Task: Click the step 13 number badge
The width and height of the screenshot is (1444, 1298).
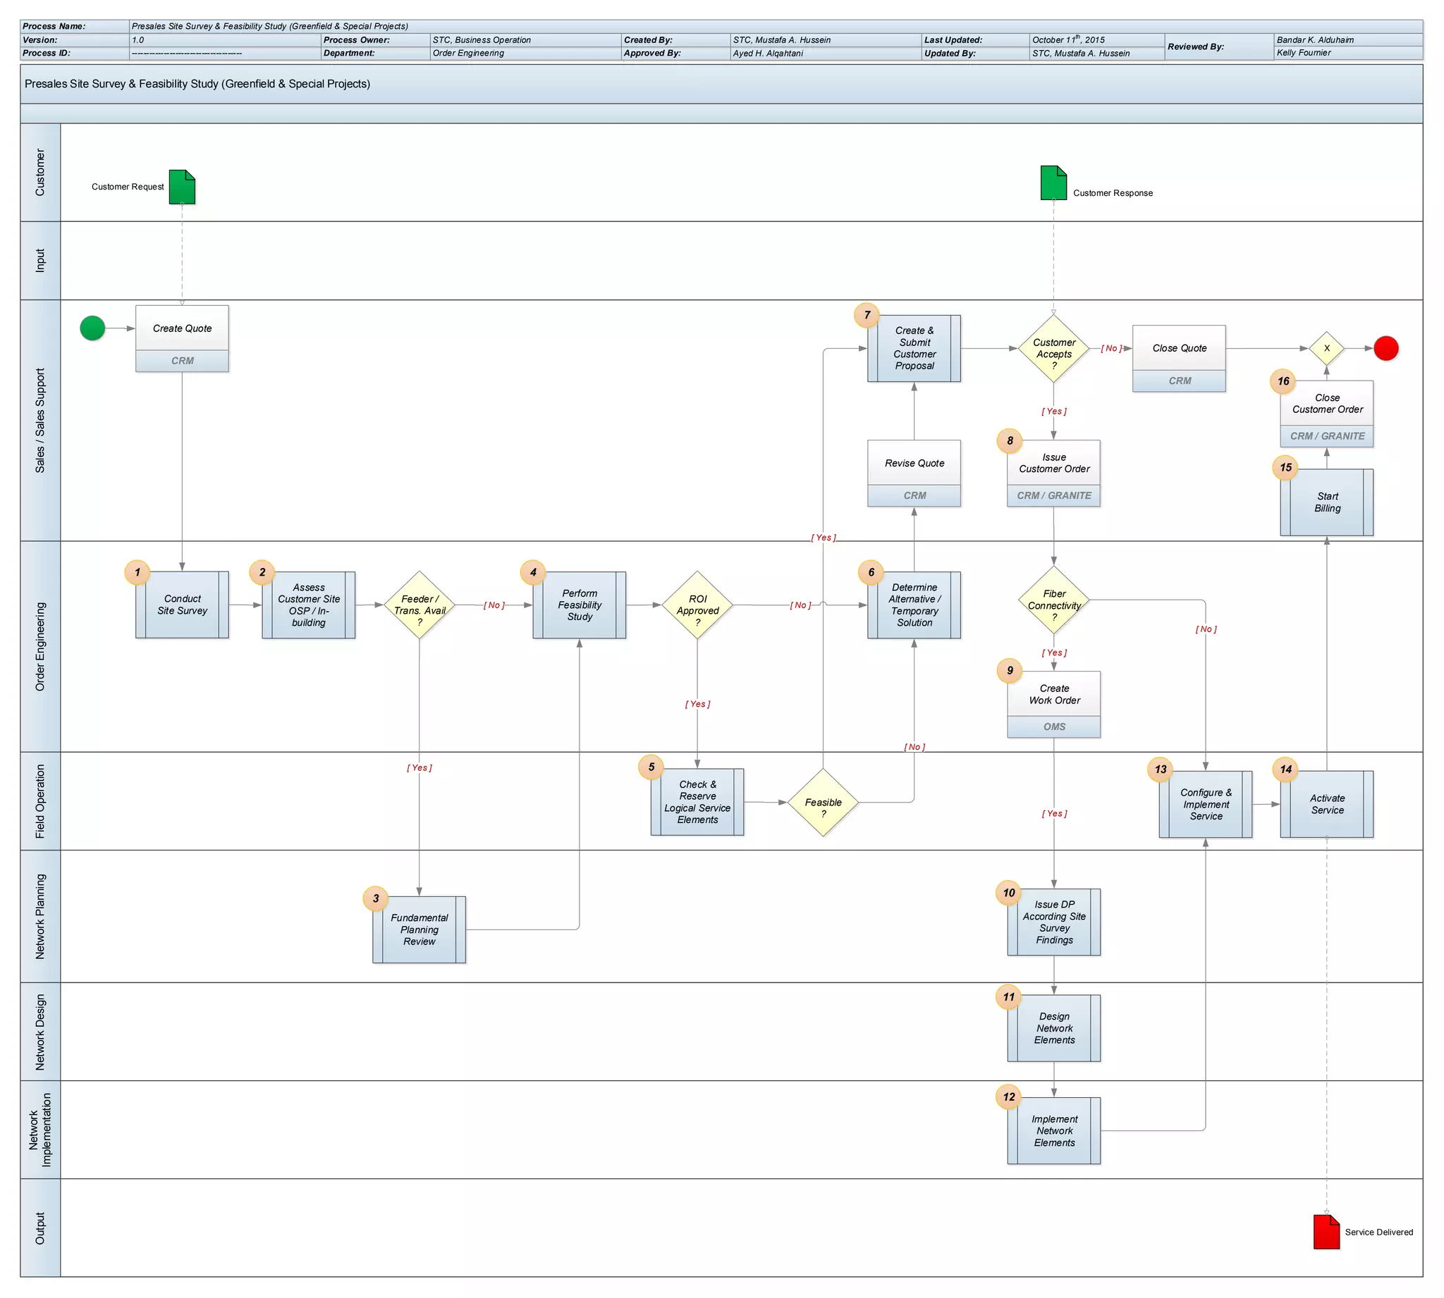Action: click(1161, 769)
